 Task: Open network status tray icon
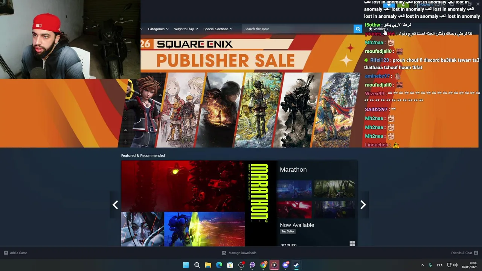[x=449, y=265]
